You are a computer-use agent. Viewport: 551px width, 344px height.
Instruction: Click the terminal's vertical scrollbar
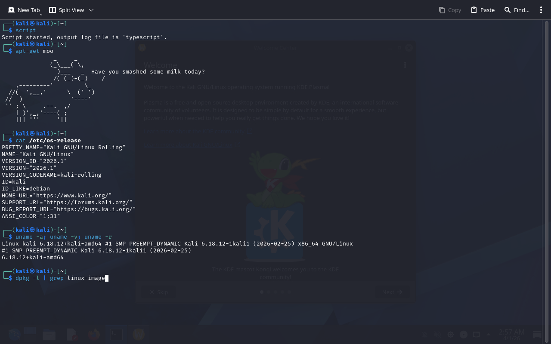tap(546, 172)
